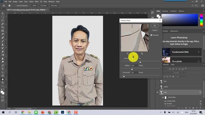This screenshot has height=115, width=205.
Task: Open the Color panel flyout menu
Action: (204, 11)
